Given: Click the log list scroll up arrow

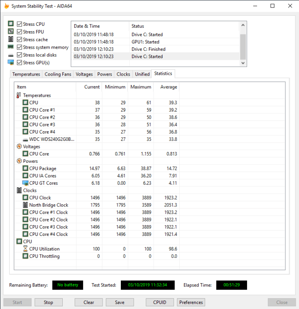Looking at the screenshot, I should pos(243,25).
